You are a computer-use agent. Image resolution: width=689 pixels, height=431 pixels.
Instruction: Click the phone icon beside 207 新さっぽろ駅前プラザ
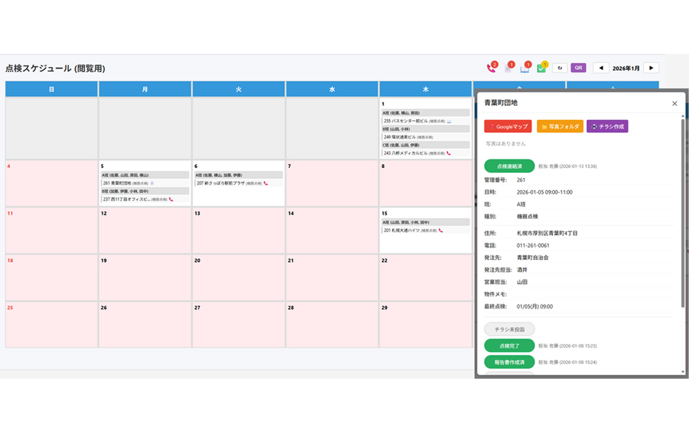[x=266, y=183]
